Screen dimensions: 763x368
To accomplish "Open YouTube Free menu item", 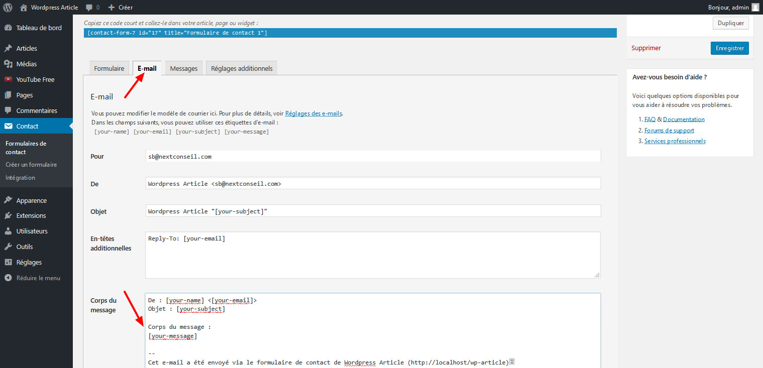I will 35,79.
